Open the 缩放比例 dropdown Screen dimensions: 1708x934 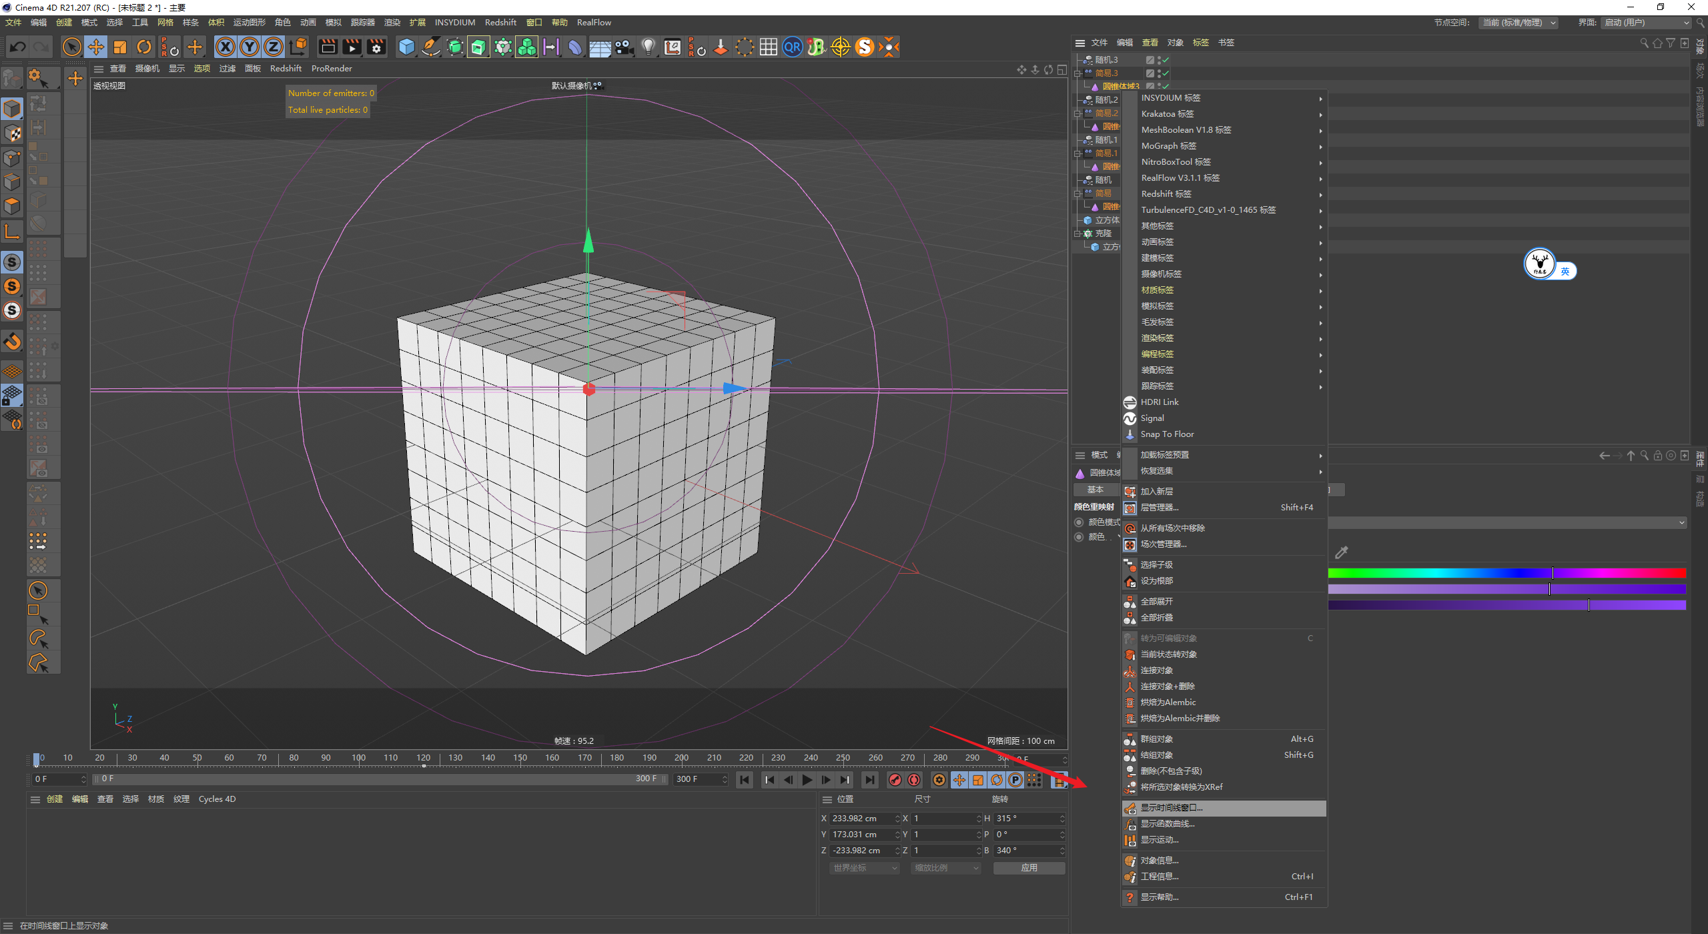[946, 868]
